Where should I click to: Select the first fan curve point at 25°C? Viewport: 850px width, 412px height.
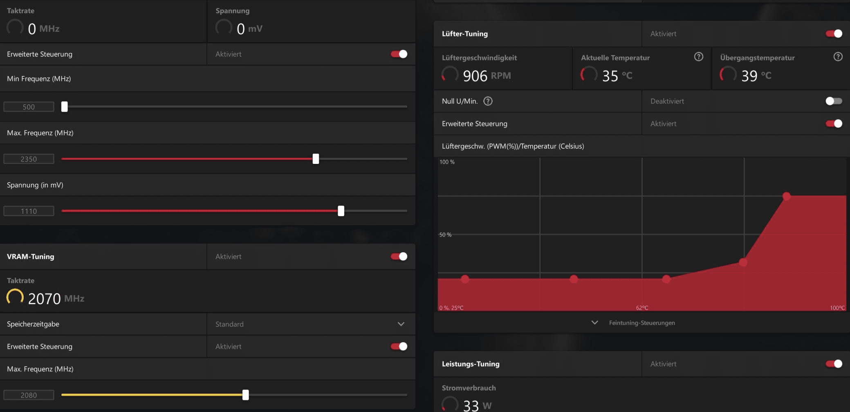(465, 279)
